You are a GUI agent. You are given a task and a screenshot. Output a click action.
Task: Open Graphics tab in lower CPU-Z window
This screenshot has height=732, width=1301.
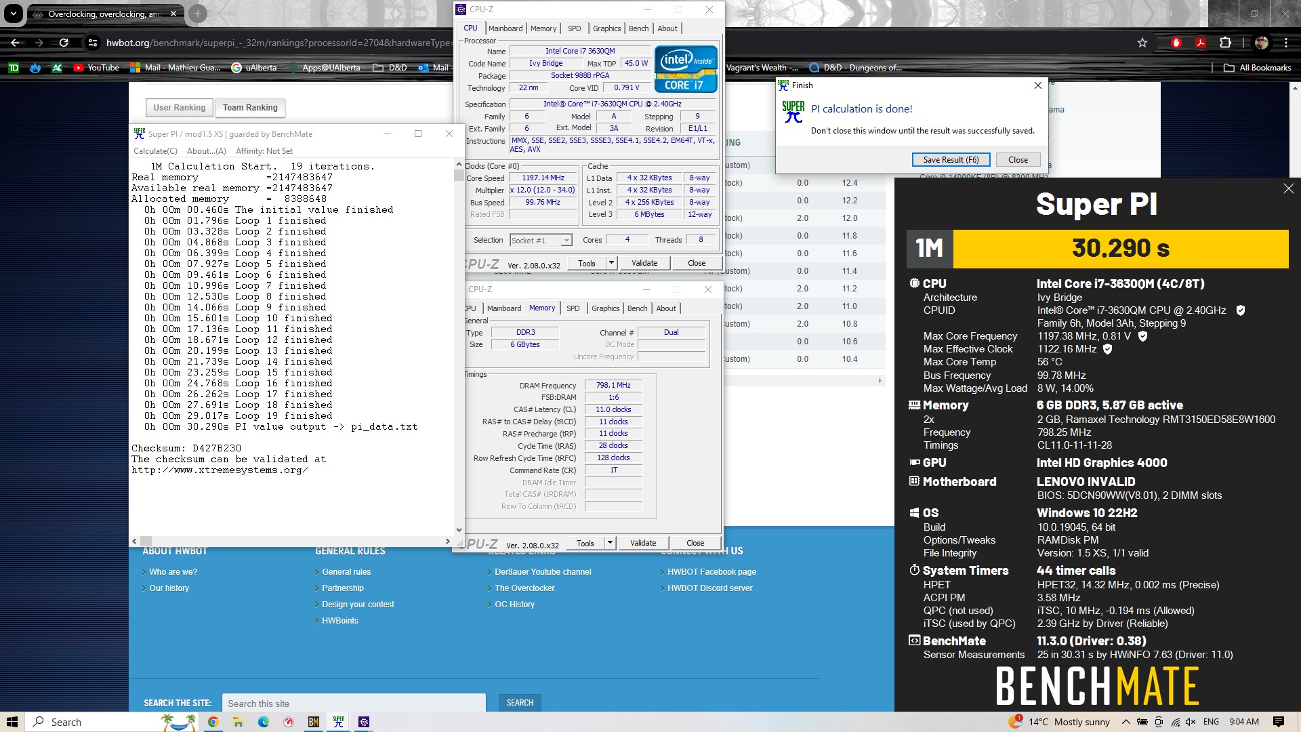coord(605,308)
